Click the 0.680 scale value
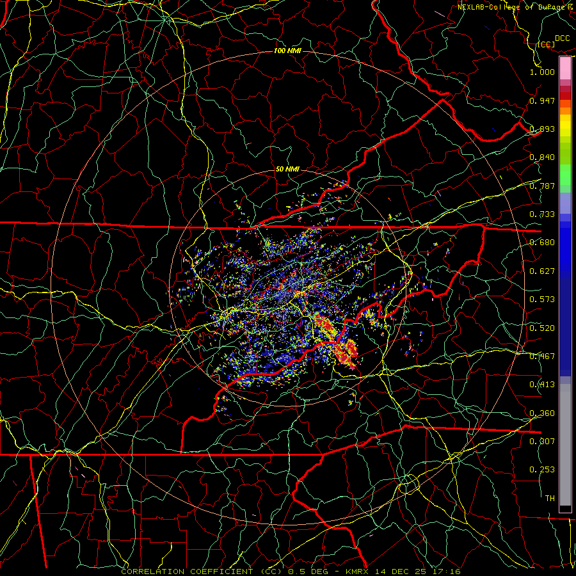Viewport: 576px width, 576px height. click(x=542, y=243)
